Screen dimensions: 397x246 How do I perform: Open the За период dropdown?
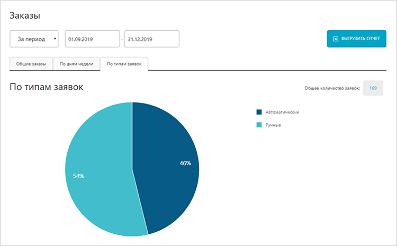[x=34, y=39]
